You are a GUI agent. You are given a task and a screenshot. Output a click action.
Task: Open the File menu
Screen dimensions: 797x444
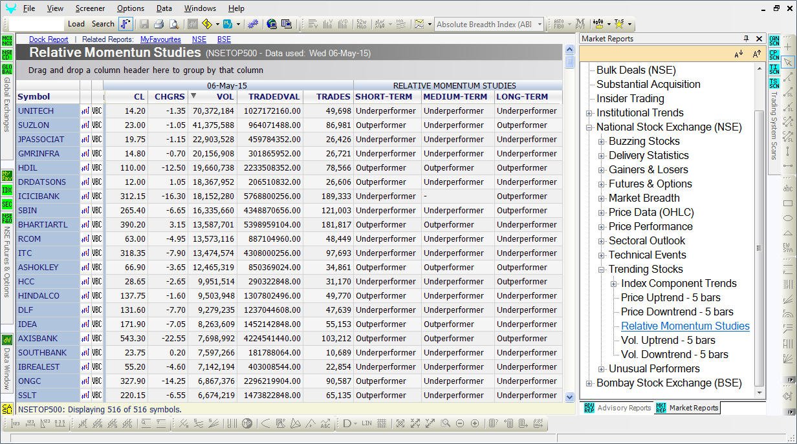(29, 8)
